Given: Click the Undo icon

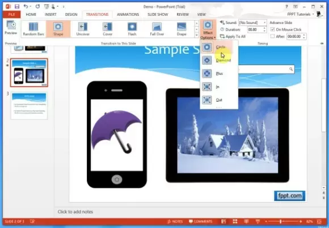Looking at the screenshot, I should pos(26,6).
